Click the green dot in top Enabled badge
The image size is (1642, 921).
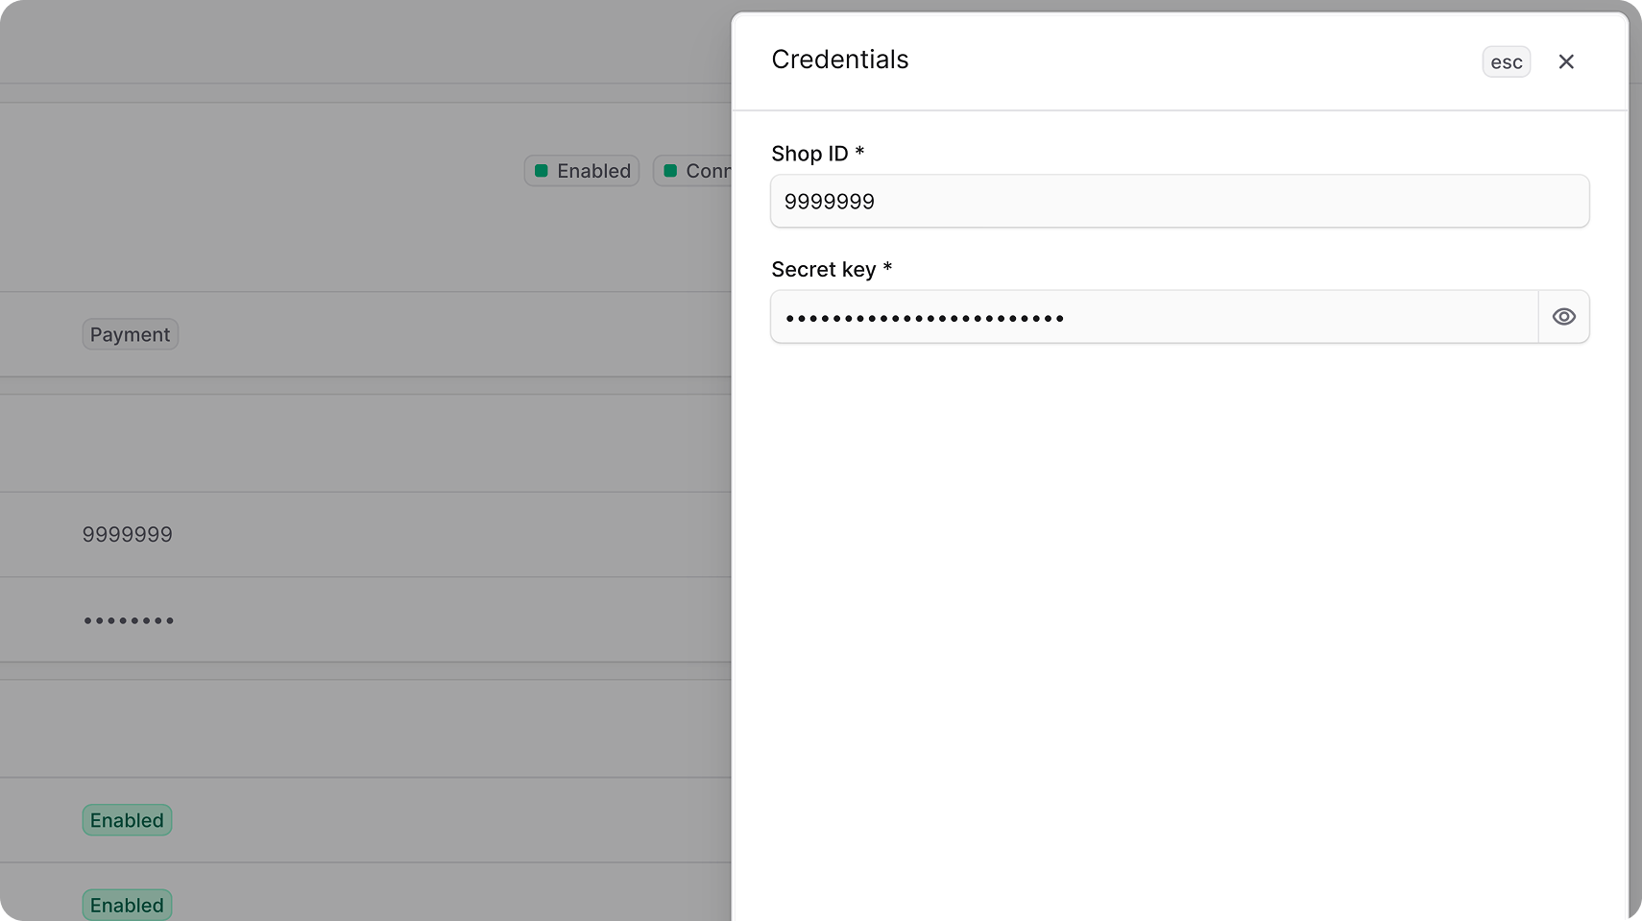[542, 171]
